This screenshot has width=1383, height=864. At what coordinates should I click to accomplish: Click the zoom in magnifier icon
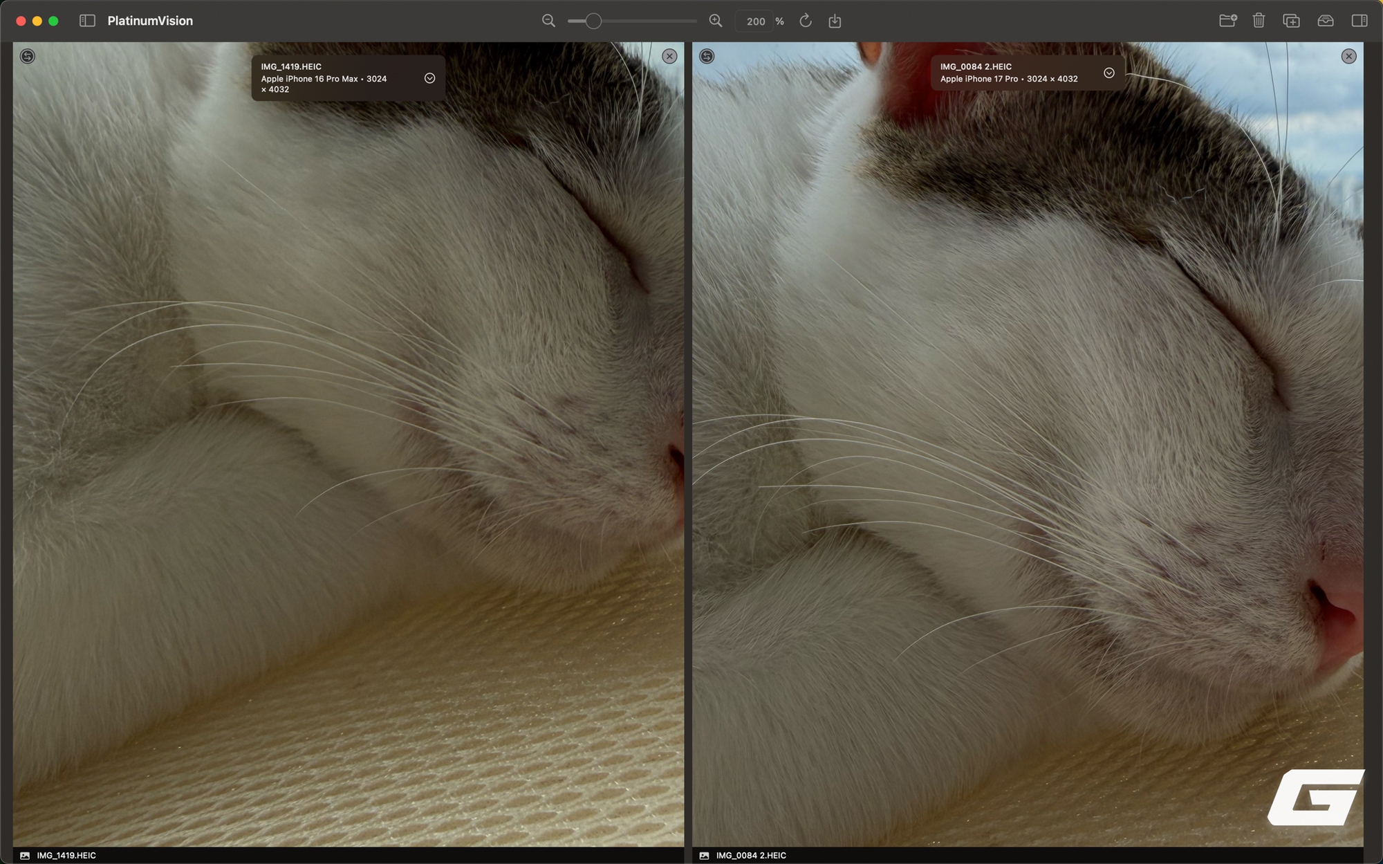coord(716,21)
